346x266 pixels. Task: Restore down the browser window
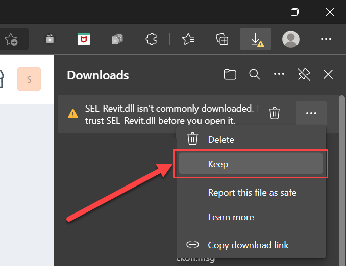pos(294,12)
